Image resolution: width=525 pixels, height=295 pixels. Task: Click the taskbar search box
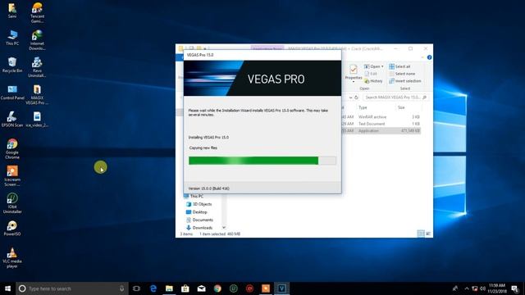tap(72, 288)
